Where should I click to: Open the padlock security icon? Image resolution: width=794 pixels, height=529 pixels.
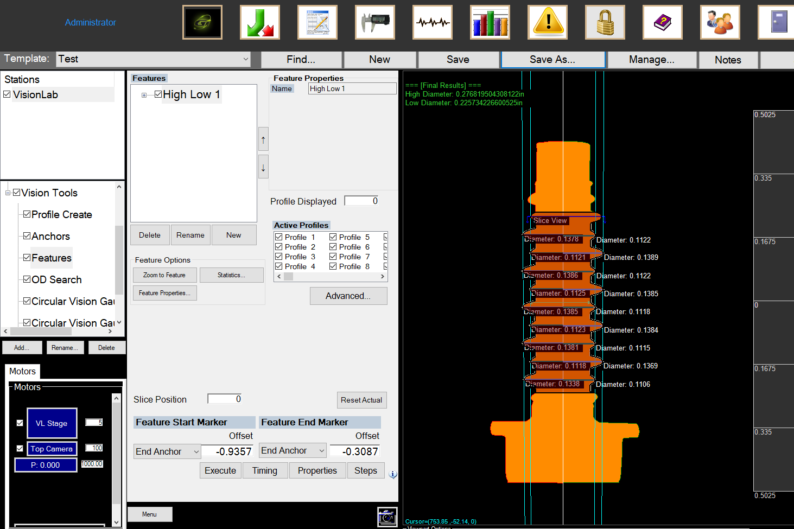point(605,22)
